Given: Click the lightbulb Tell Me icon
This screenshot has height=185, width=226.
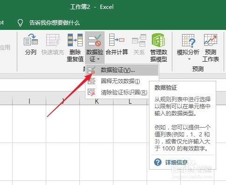Looking at the screenshot, I should point(20,23).
